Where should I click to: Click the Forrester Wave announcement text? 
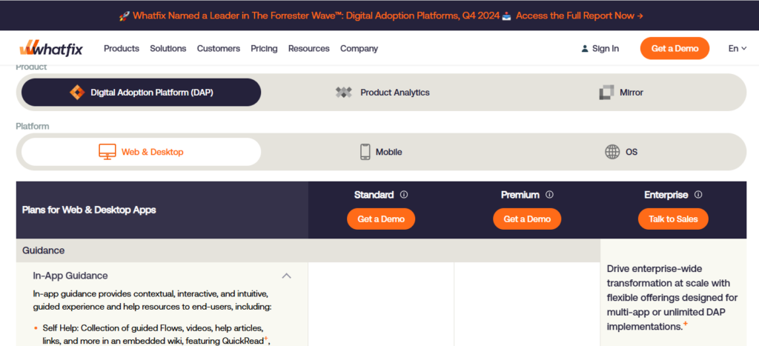pyautogui.click(x=316, y=16)
